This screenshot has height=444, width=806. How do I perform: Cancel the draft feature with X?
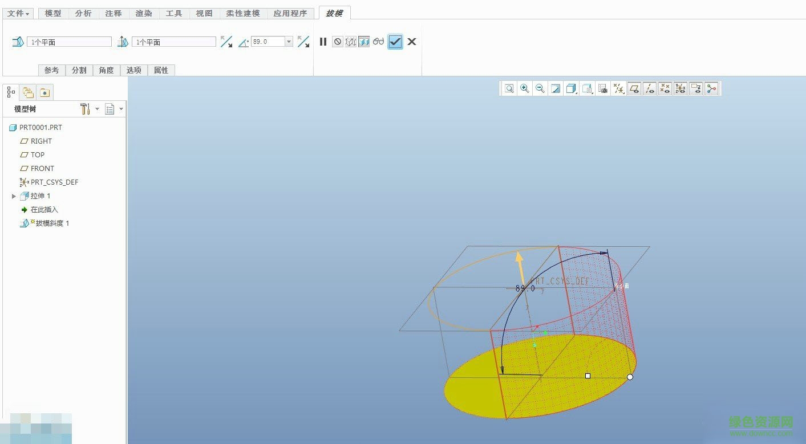coord(412,42)
